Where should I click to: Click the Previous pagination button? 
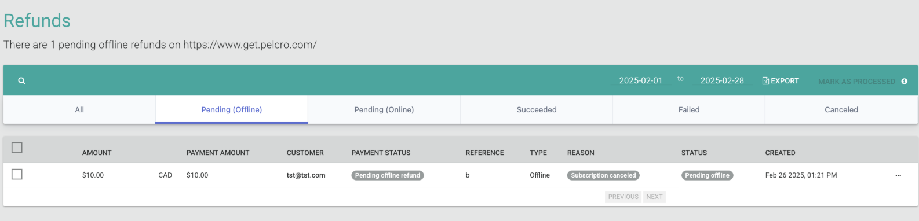[623, 197]
